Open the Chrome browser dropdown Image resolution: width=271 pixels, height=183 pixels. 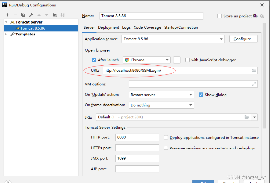click(147, 60)
